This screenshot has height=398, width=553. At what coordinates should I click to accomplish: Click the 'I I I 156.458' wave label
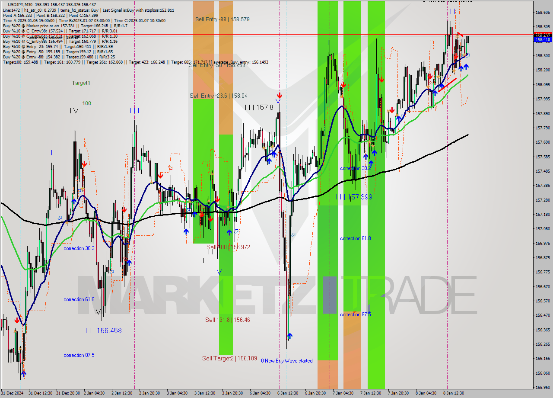(104, 331)
